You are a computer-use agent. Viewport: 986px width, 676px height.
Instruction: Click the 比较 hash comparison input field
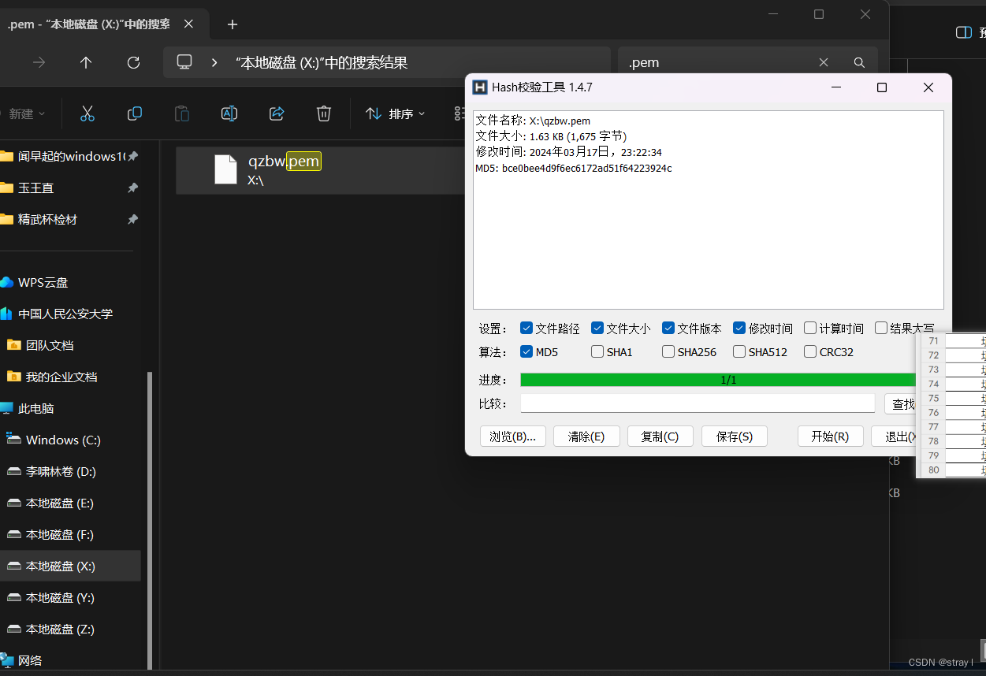click(698, 404)
